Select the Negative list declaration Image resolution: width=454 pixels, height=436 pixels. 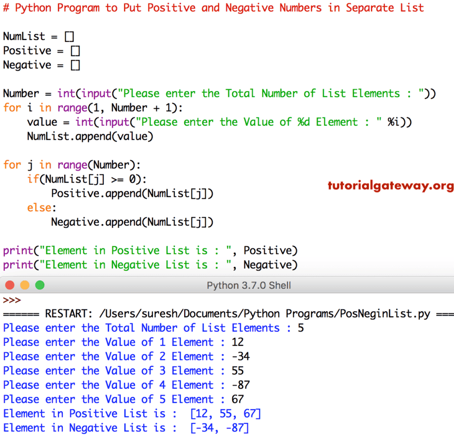pos(42,65)
